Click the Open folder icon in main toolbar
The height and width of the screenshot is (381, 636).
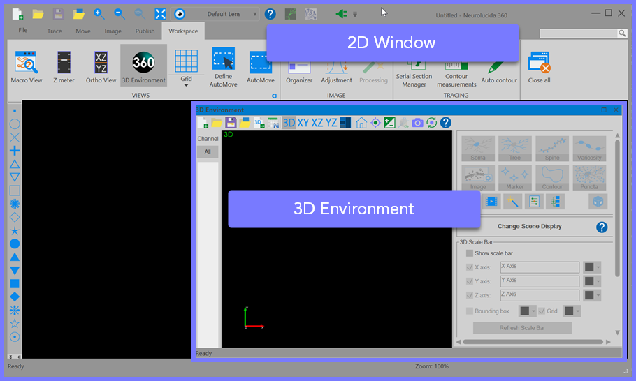pyautogui.click(x=38, y=14)
